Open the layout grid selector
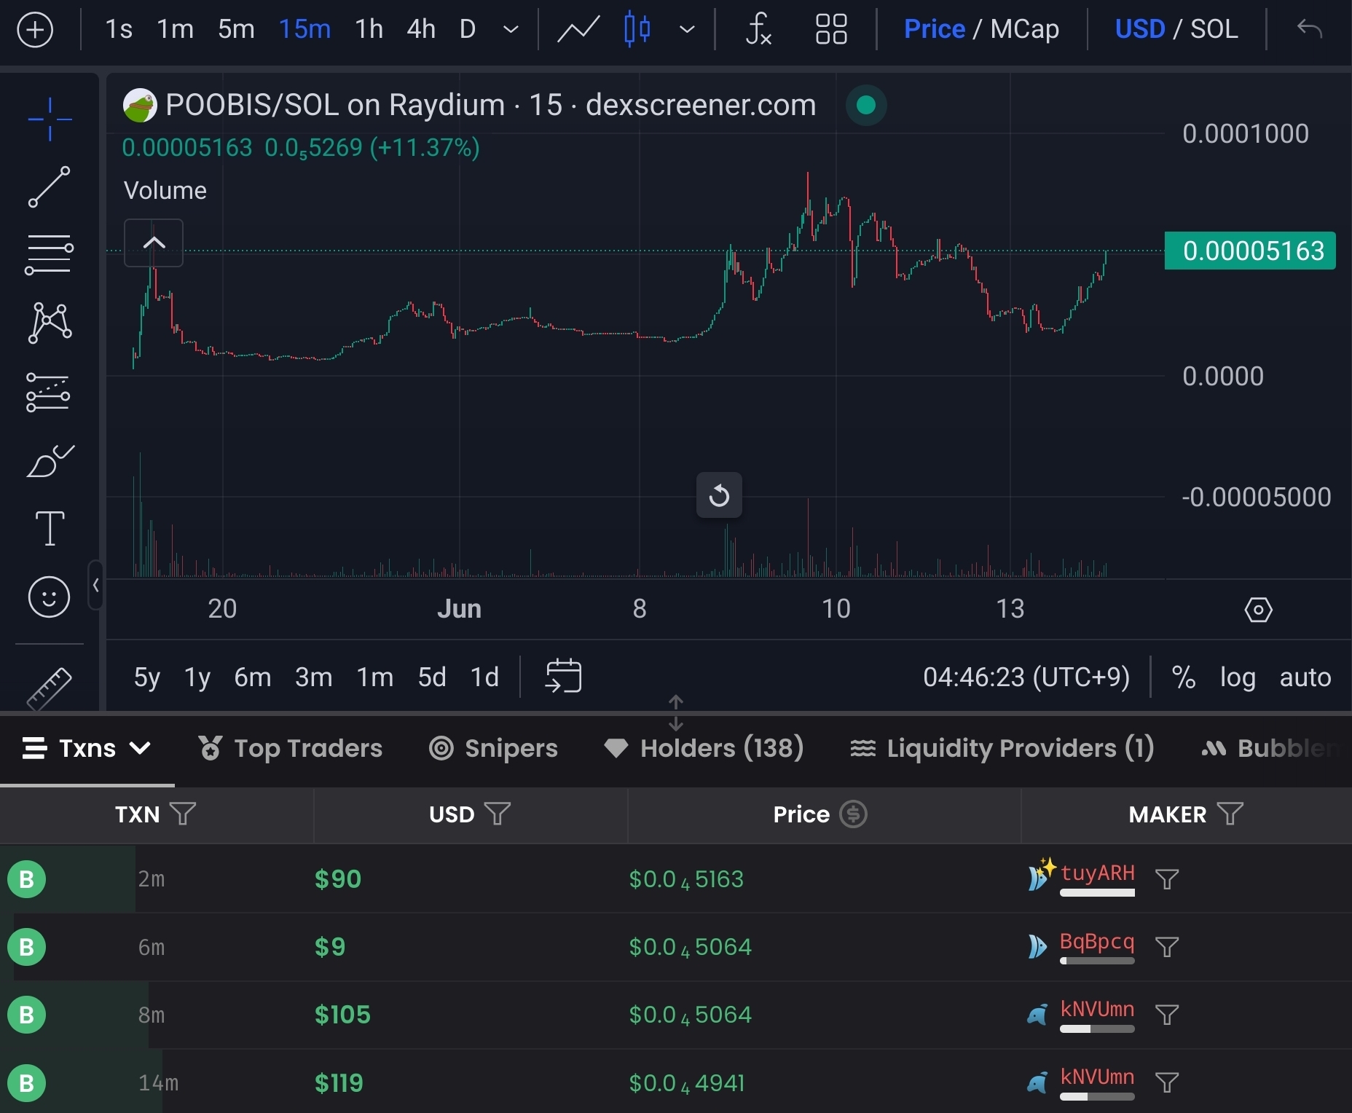 [x=831, y=30]
